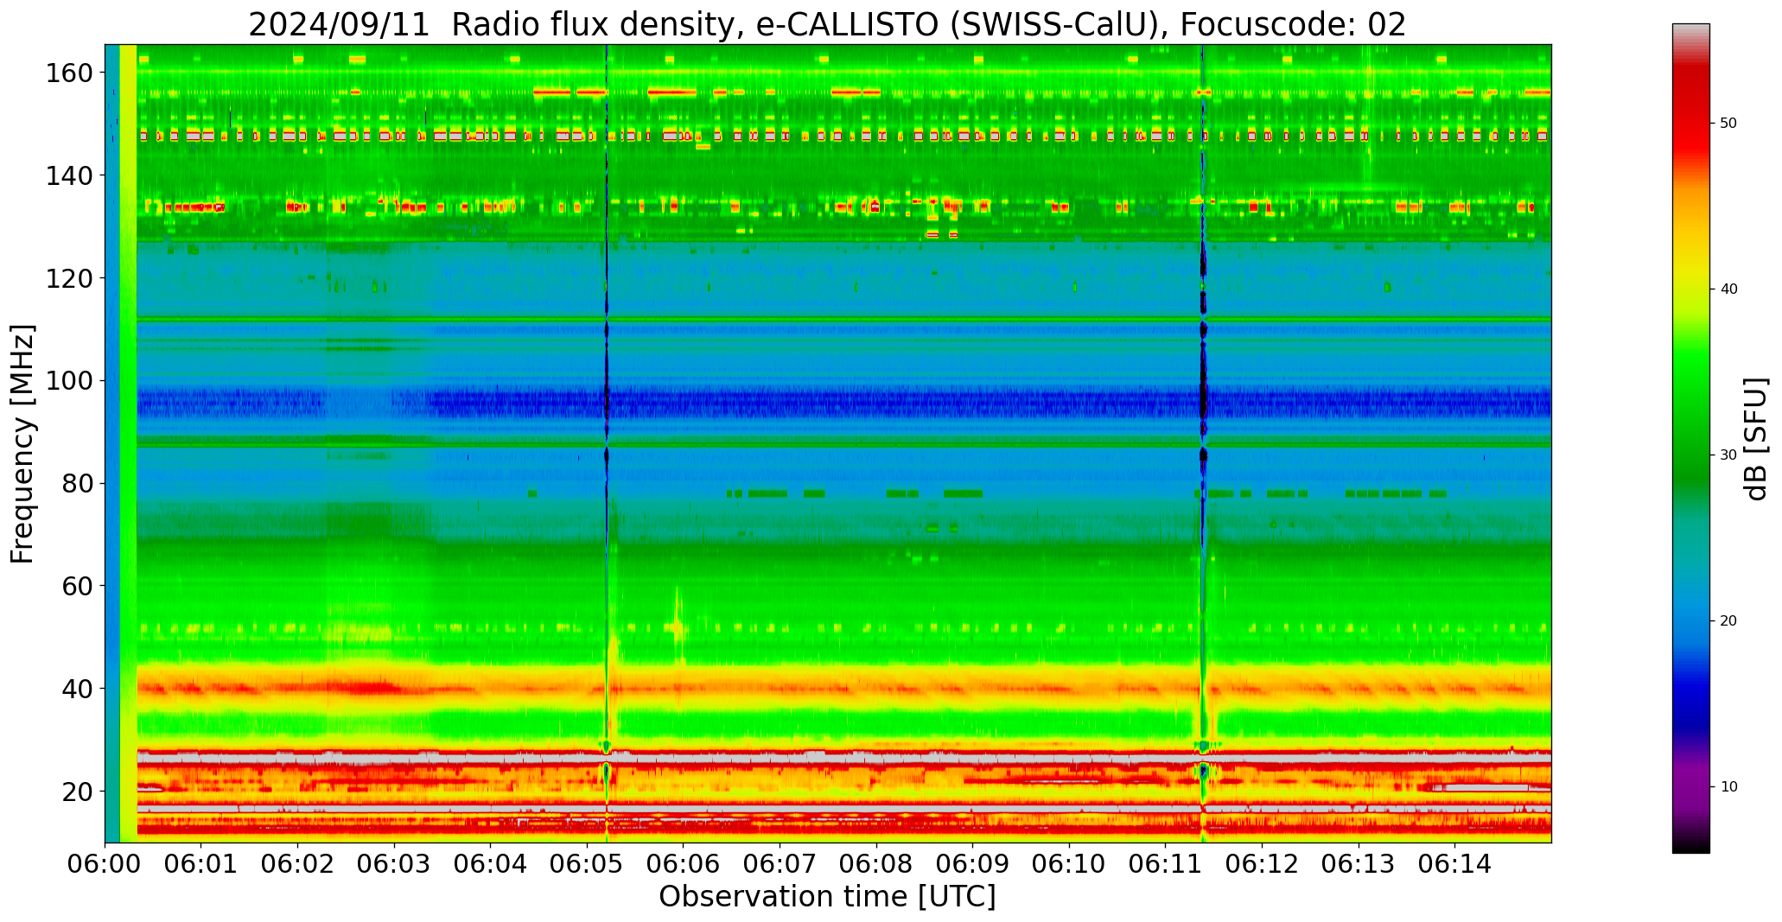Click the 06:05 time tick label
This screenshot has width=1782, height=922.
pyautogui.click(x=587, y=863)
